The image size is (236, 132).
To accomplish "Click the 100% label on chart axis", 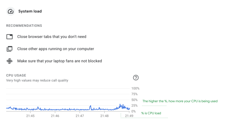I will coord(135,88).
